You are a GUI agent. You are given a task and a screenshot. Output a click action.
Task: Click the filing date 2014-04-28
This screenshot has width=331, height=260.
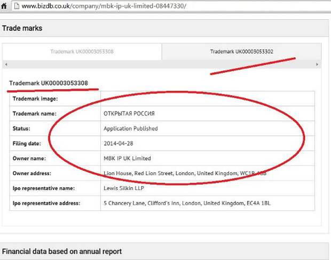point(118,144)
